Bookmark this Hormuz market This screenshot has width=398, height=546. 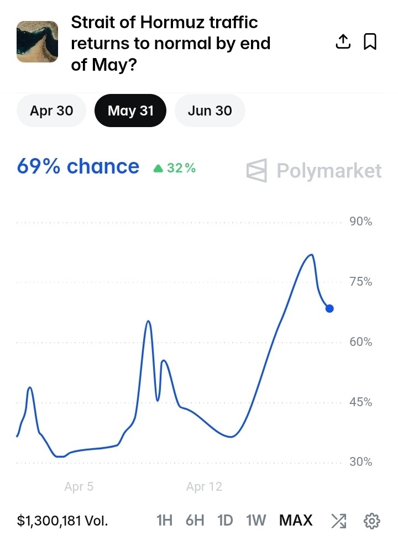click(370, 41)
